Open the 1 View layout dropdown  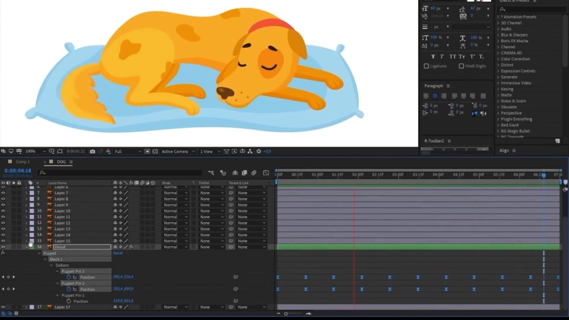tap(210, 151)
